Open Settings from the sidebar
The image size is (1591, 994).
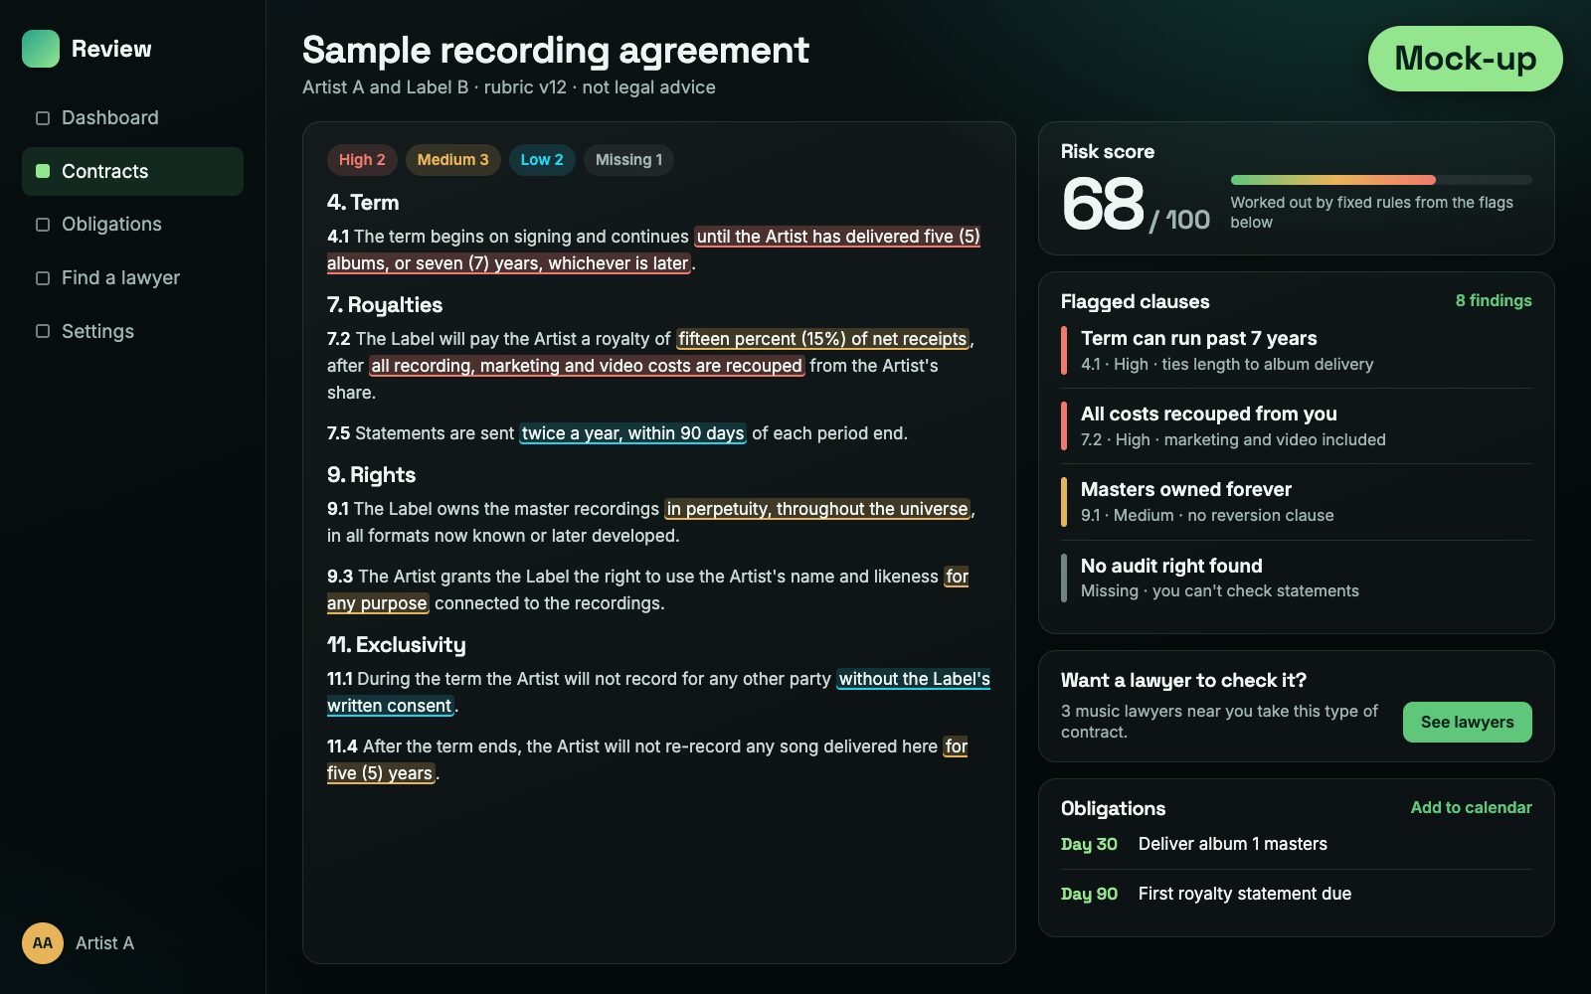(x=132, y=331)
